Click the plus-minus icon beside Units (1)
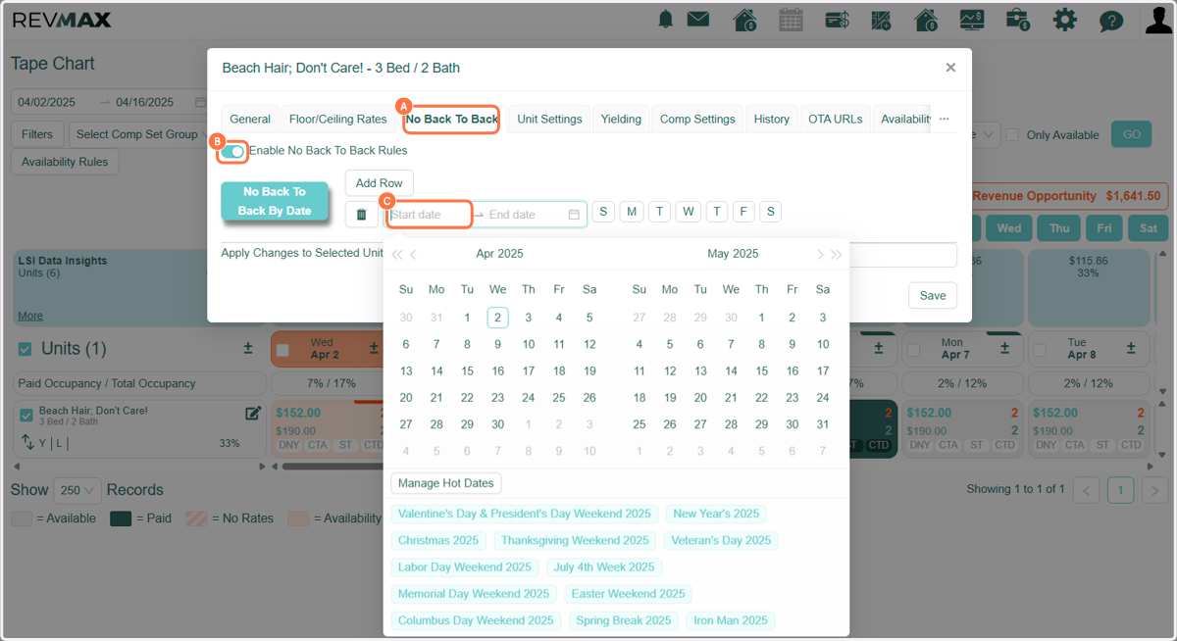This screenshot has height=641, width=1177. (249, 349)
